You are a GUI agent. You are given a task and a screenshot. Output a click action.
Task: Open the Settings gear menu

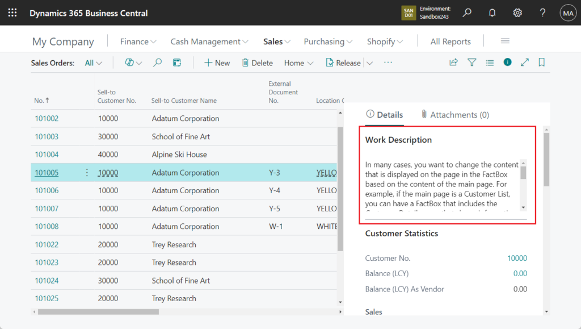[x=517, y=13]
